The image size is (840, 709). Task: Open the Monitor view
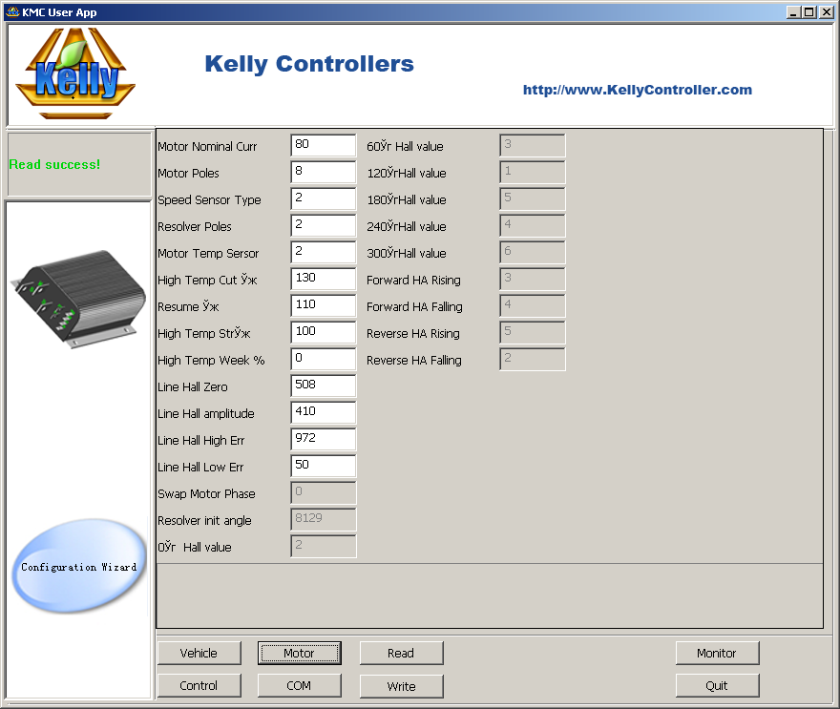[x=717, y=653]
